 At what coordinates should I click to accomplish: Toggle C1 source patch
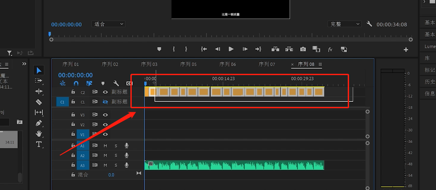[x=62, y=102]
